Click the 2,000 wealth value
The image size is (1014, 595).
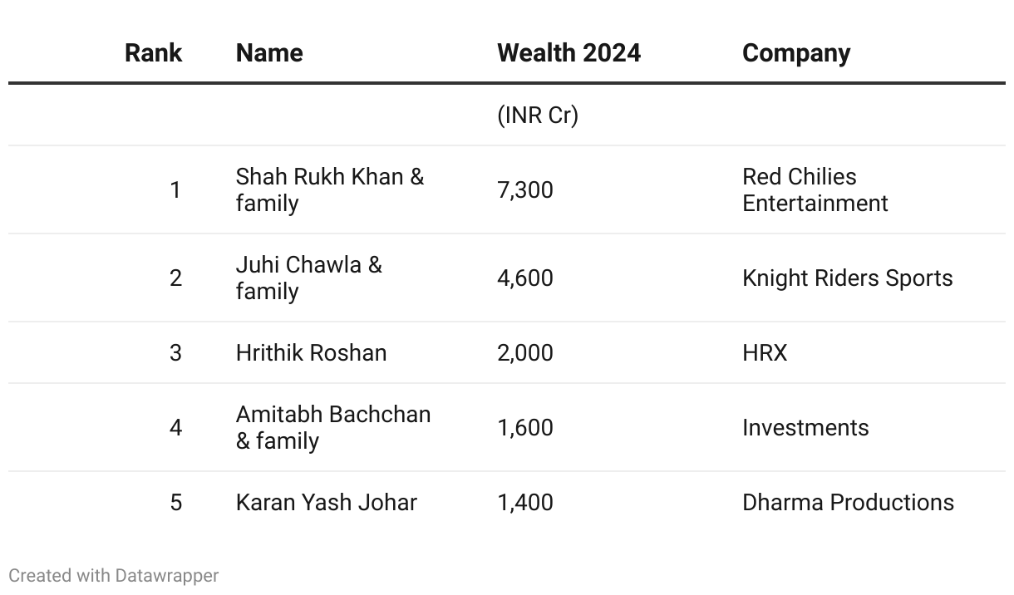524,352
